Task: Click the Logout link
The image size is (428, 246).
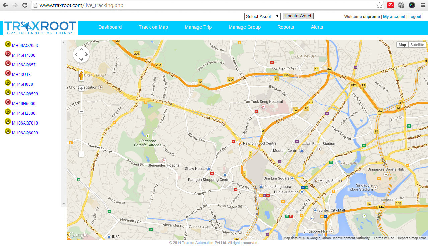Action: (x=415, y=17)
